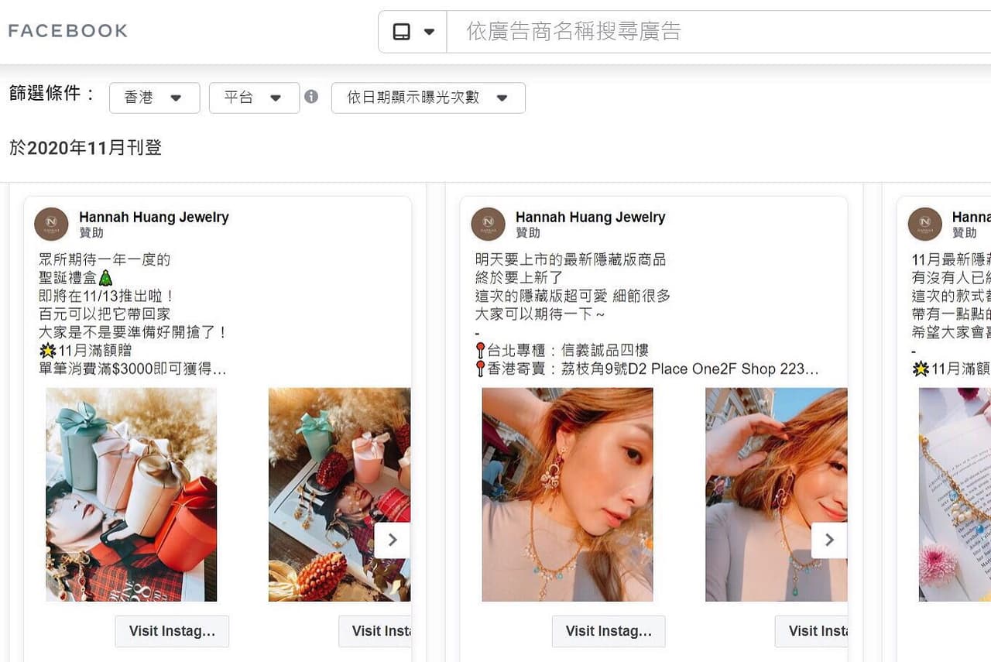Open the 香港 country filter dropdown
The image size is (991, 662).
click(x=155, y=98)
